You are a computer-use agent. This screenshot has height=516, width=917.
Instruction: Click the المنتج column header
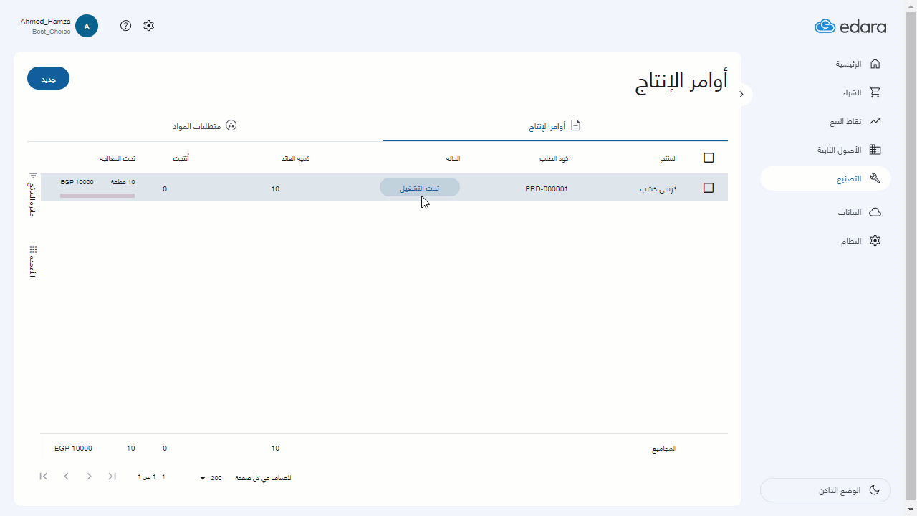[668, 158]
